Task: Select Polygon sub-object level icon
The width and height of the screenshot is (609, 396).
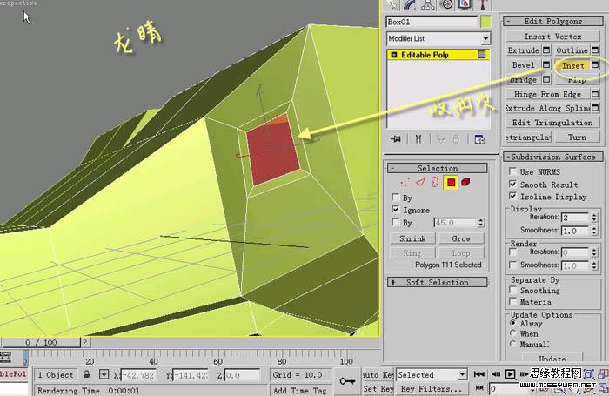Action: tap(451, 182)
